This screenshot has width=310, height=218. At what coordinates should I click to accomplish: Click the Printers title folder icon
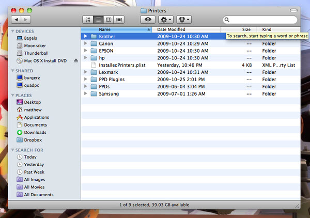tap(144, 11)
